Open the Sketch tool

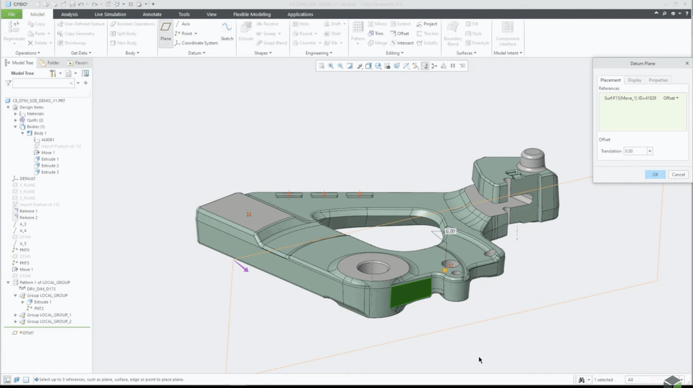click(227, 32)
